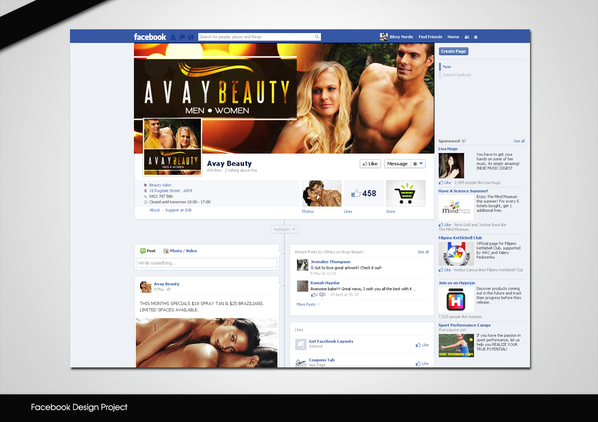Screen dimensions: 598x422
Task: Open the Messages icon next to facebook logo
Action: pyautogui.click(x=182, y=37)
